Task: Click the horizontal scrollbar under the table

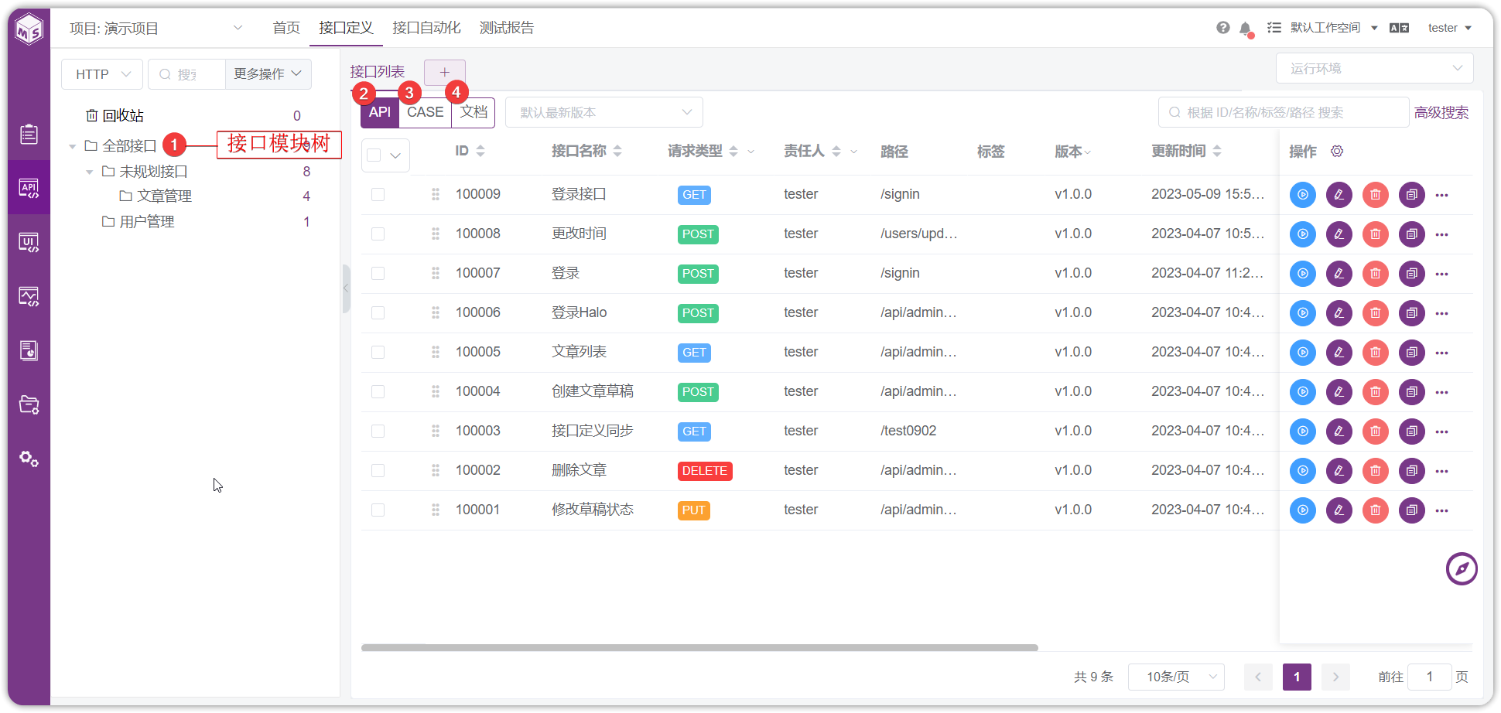Action: pyautogui.click(x=699, y=648)
